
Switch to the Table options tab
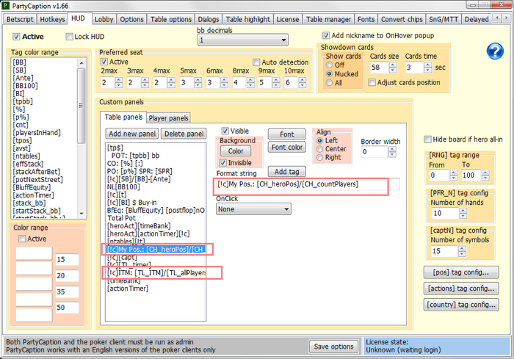171,18
